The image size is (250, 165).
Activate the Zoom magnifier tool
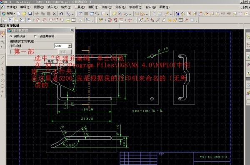point(97,14)
